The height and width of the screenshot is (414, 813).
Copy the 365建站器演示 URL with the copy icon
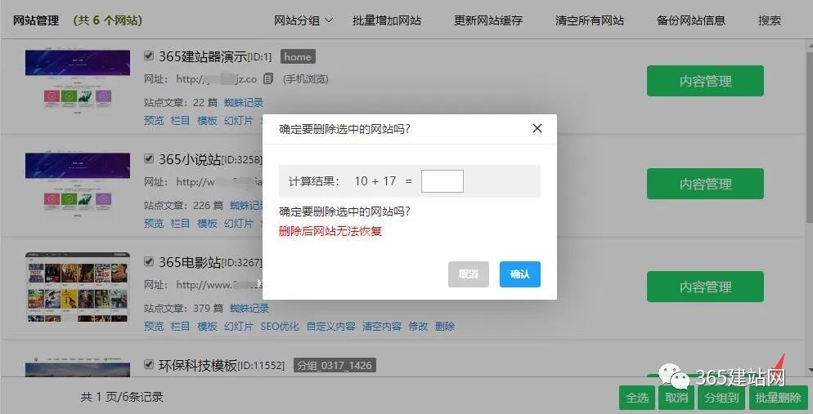point(268,78)
